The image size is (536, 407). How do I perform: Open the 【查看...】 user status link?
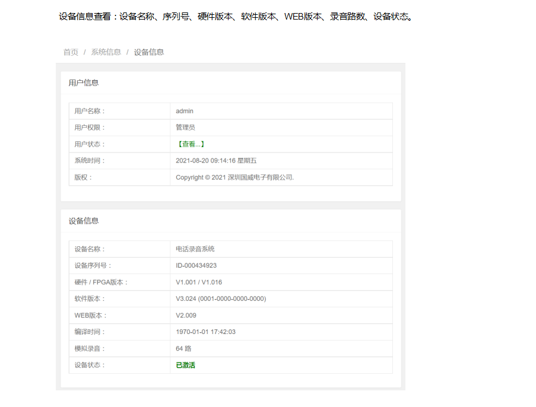pyautogui.click(x=191, y=144)
